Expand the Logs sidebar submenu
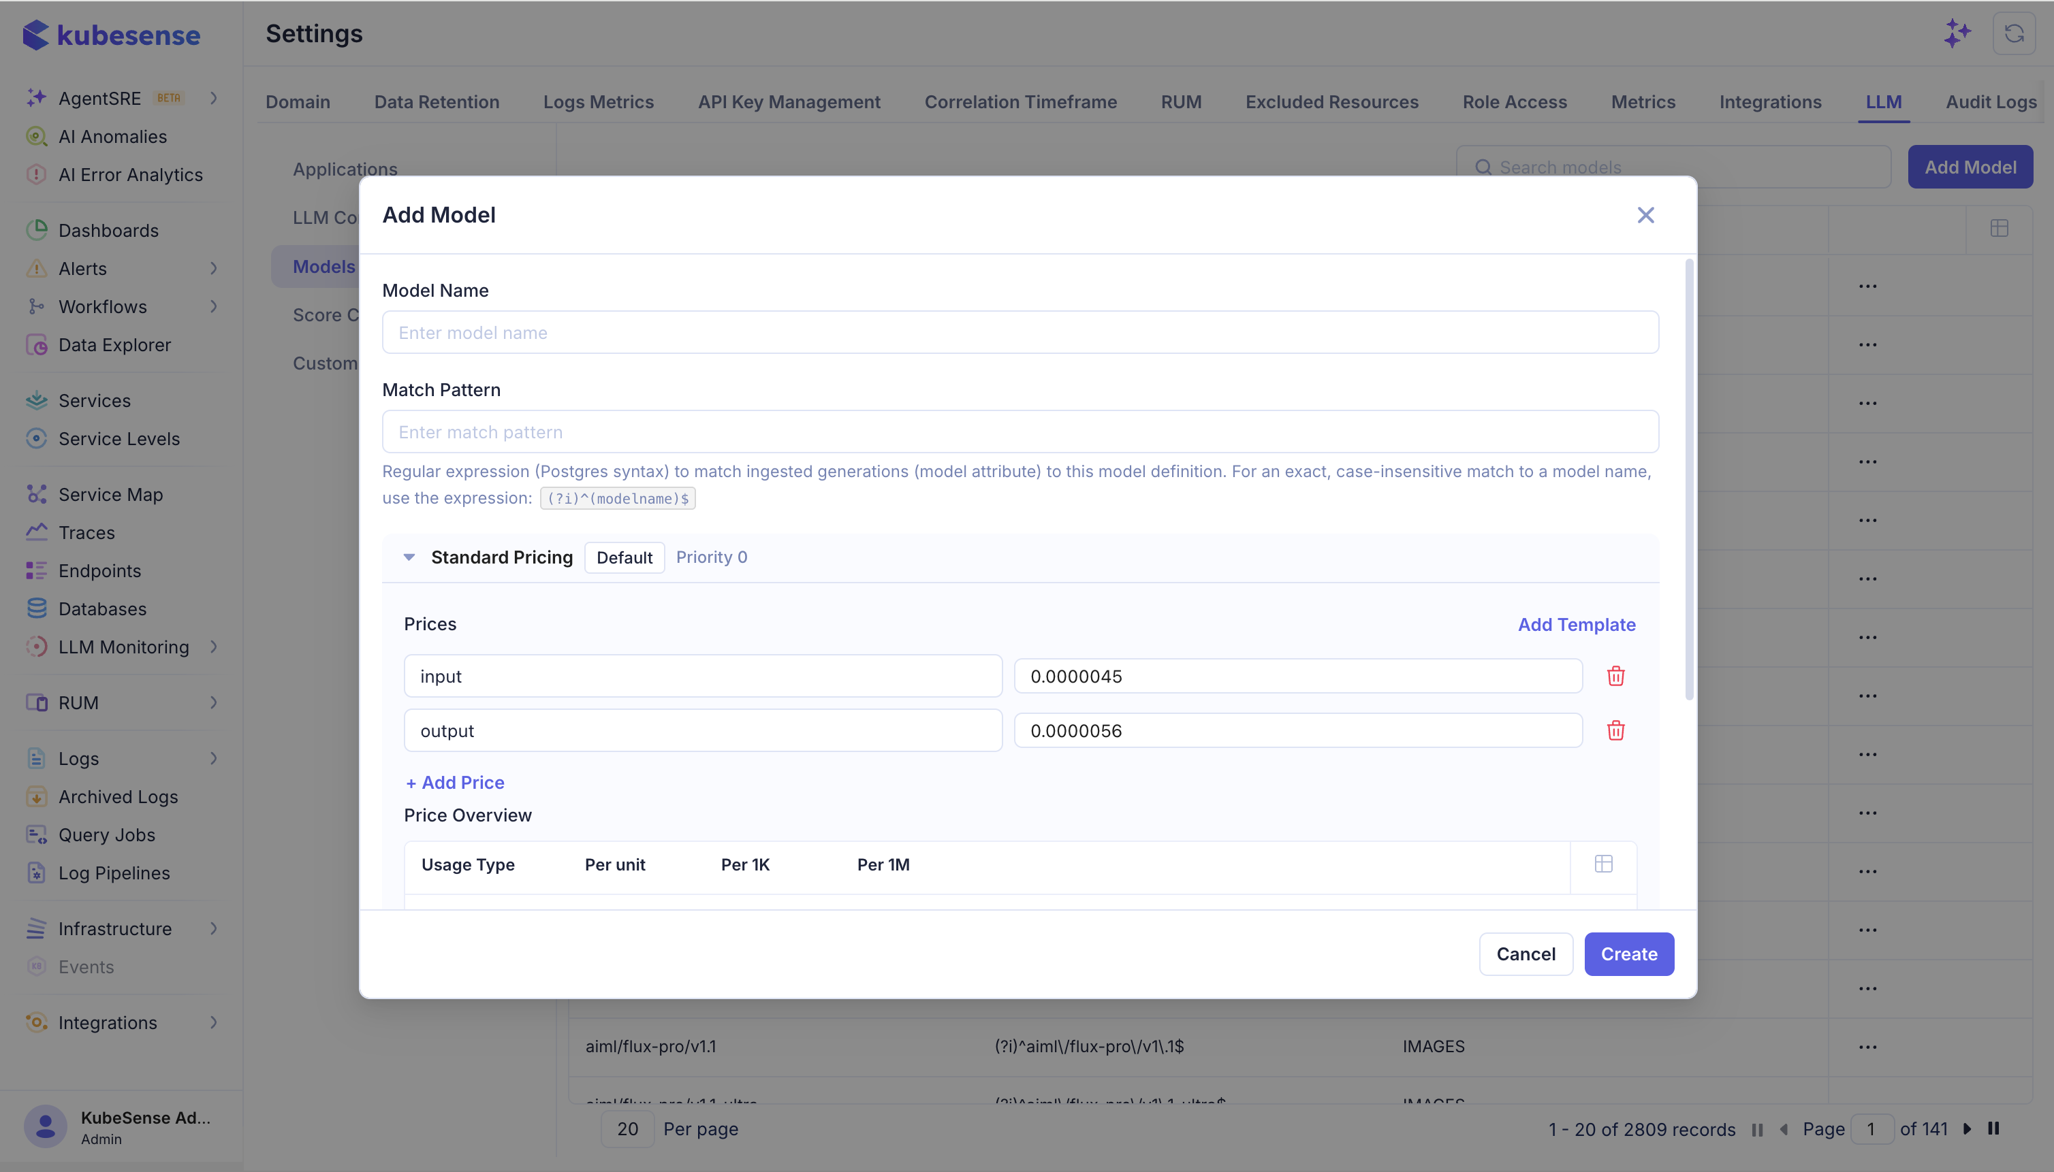2054x1172 pixels. [x=213, y=758]
